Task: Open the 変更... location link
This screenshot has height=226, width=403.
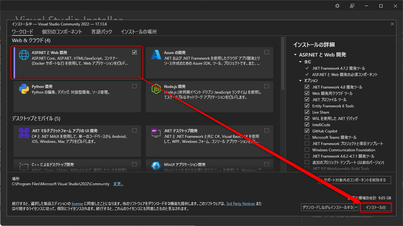Action: [x=118, y=184]
